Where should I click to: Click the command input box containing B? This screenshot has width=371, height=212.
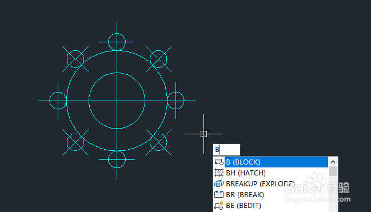[x=226, y=150]
